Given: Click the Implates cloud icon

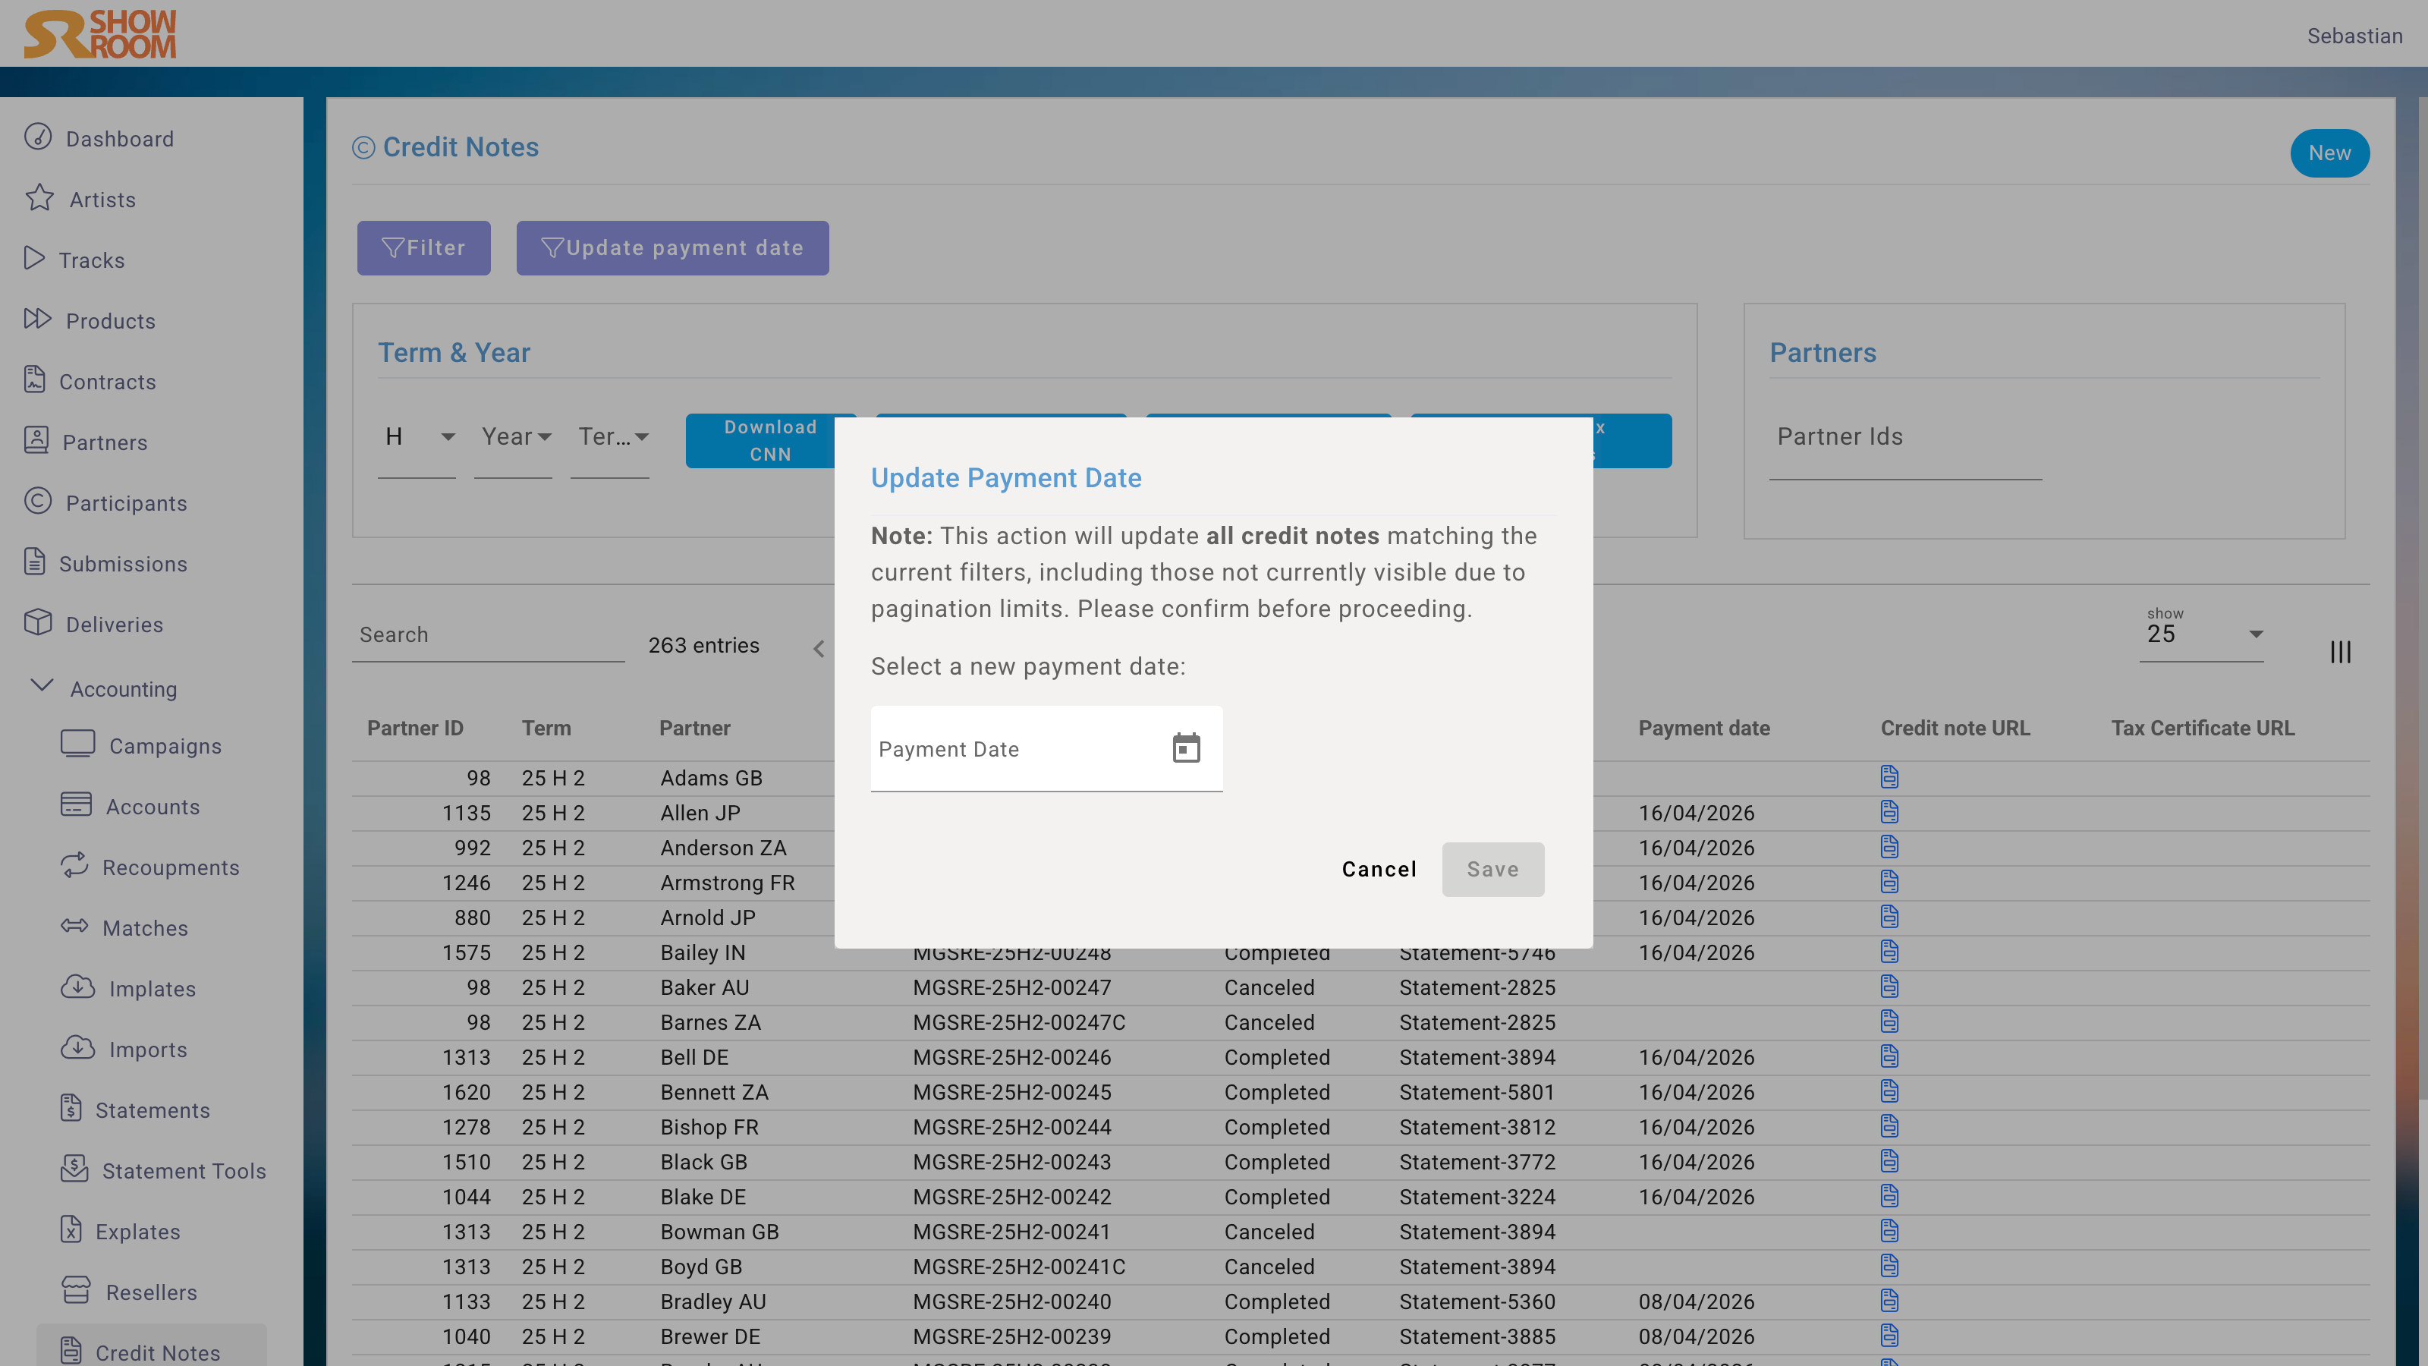Looking at the screenshot, I should pyautogui.click(x=77, y=987).
